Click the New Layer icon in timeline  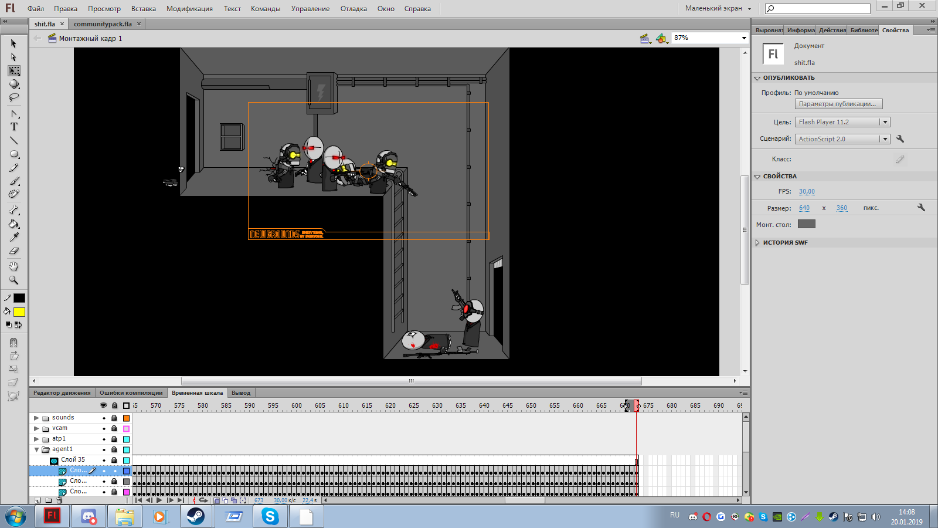tap(38, 500)
